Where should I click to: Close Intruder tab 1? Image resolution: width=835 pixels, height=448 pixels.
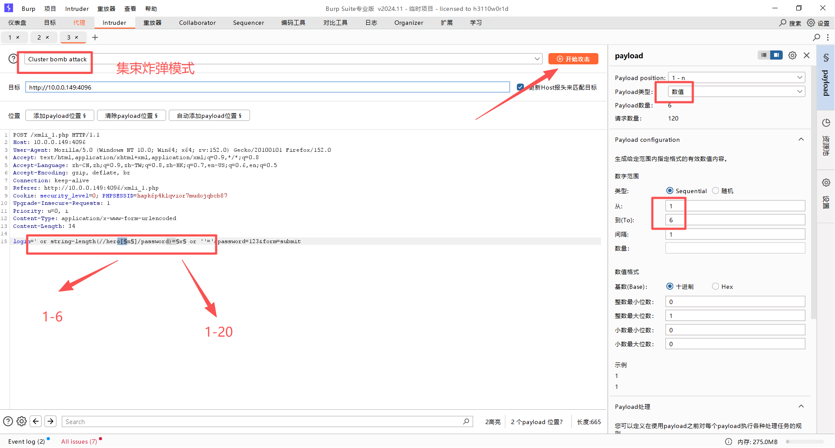coord(18,37)
